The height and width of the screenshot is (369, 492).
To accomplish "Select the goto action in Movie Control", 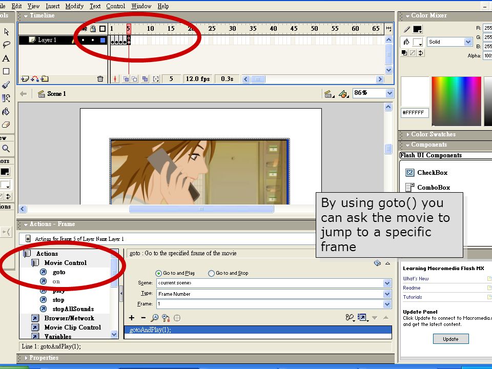I will pyautogui.click(x=59, y=272).
